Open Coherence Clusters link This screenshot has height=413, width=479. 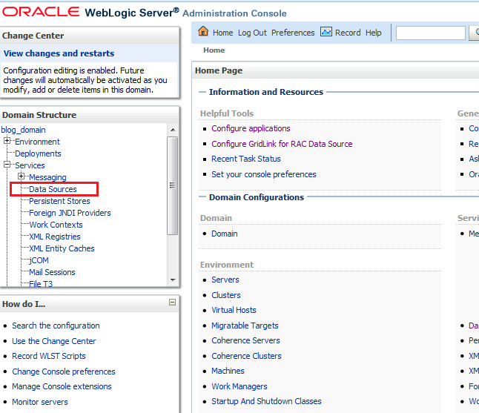tap(246, 356)
